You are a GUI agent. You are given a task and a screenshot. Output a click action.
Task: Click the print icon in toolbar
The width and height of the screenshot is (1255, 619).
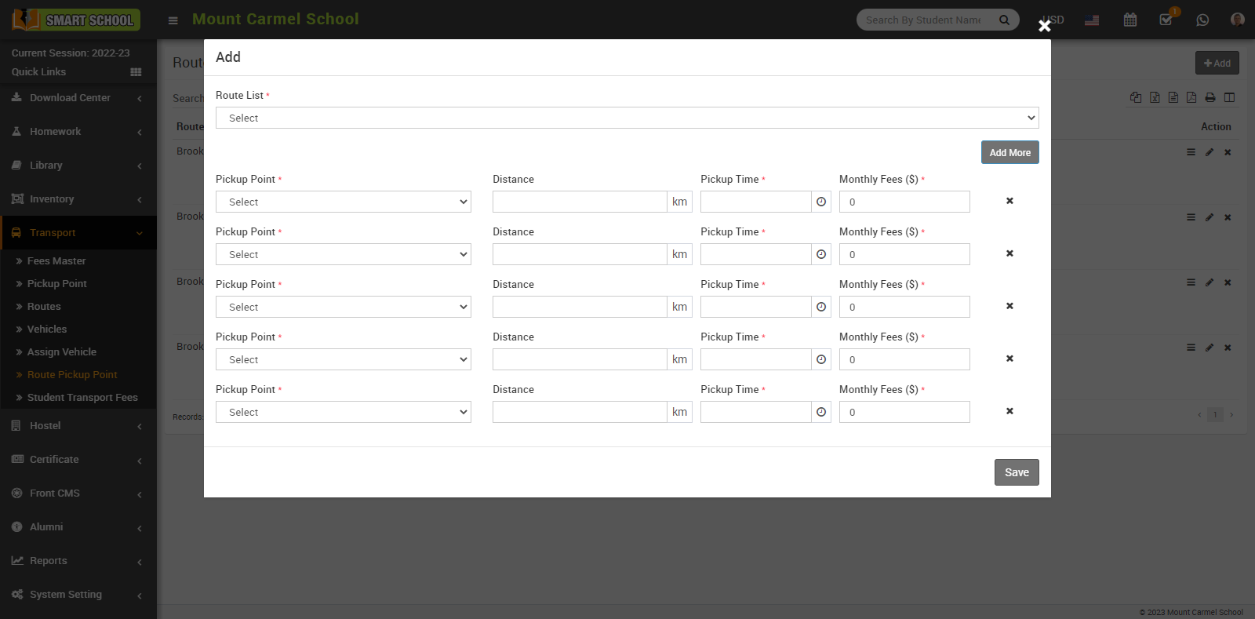[x=1210, y=97]
